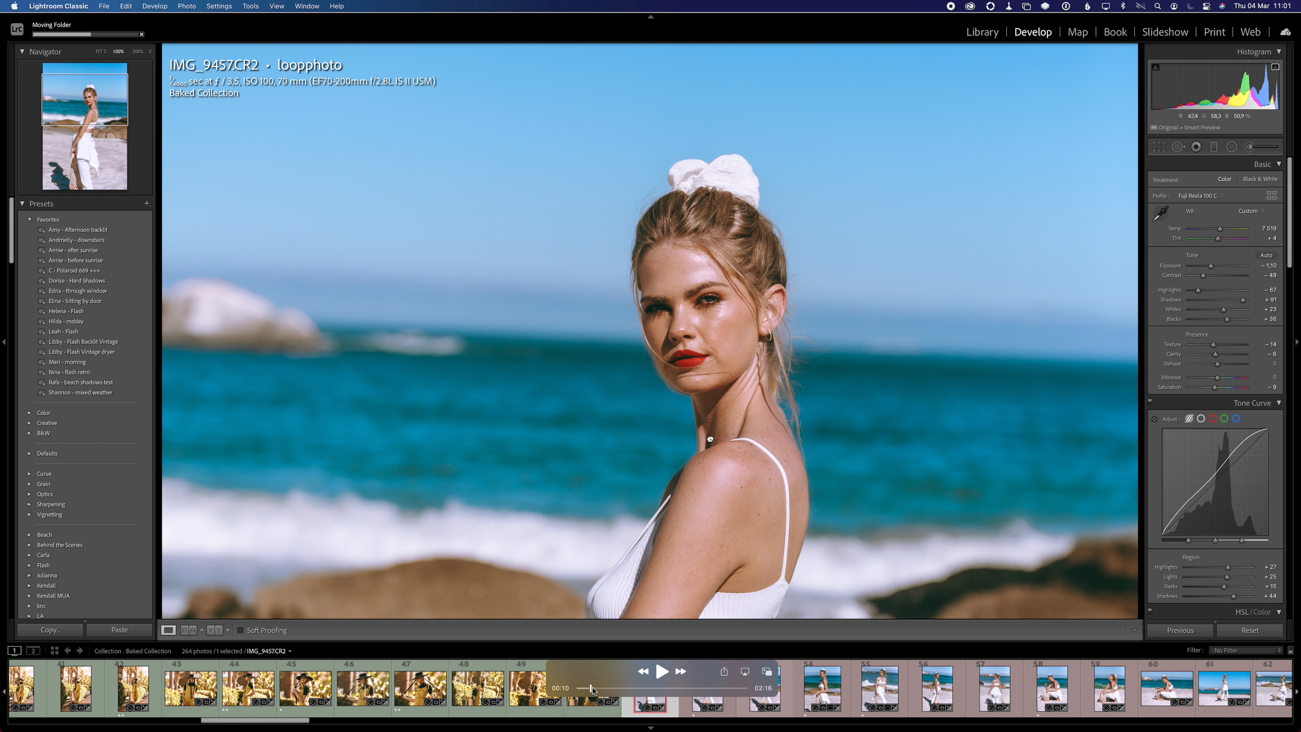Click the cloud sync status icon
Screen dimensions: 1301x732
1285,32
